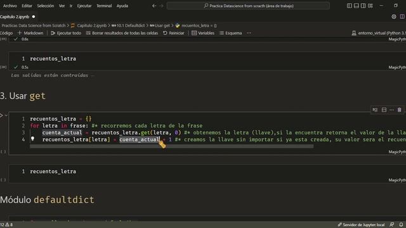
Task: Click the workspace search command center
Action: coord(248,6)
